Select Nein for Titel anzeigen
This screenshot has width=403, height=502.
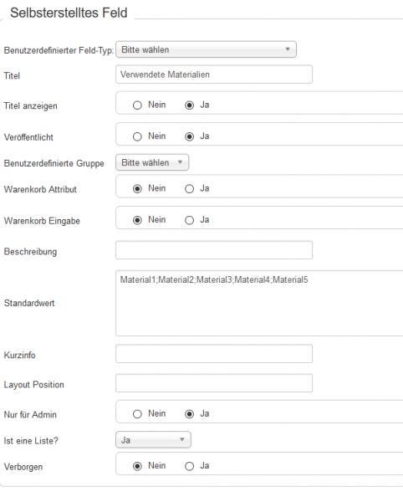tap(137, 105)
